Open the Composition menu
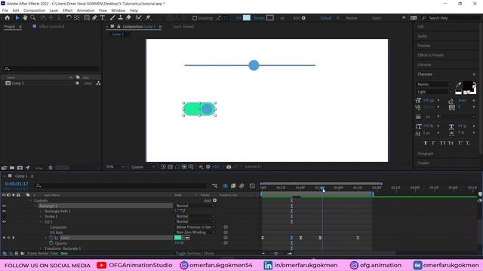483x271 pixels. point(34,11)
